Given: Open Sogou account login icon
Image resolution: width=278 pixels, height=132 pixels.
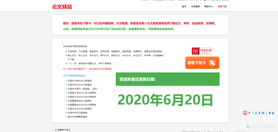Looking at the screenshot, I should (x=266, y=113).
